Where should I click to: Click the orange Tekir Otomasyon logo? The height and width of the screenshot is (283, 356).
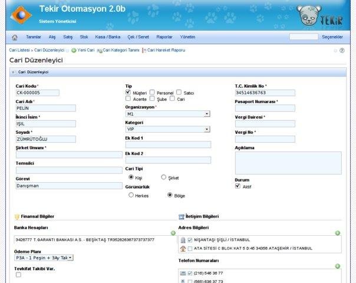[21, 15]
